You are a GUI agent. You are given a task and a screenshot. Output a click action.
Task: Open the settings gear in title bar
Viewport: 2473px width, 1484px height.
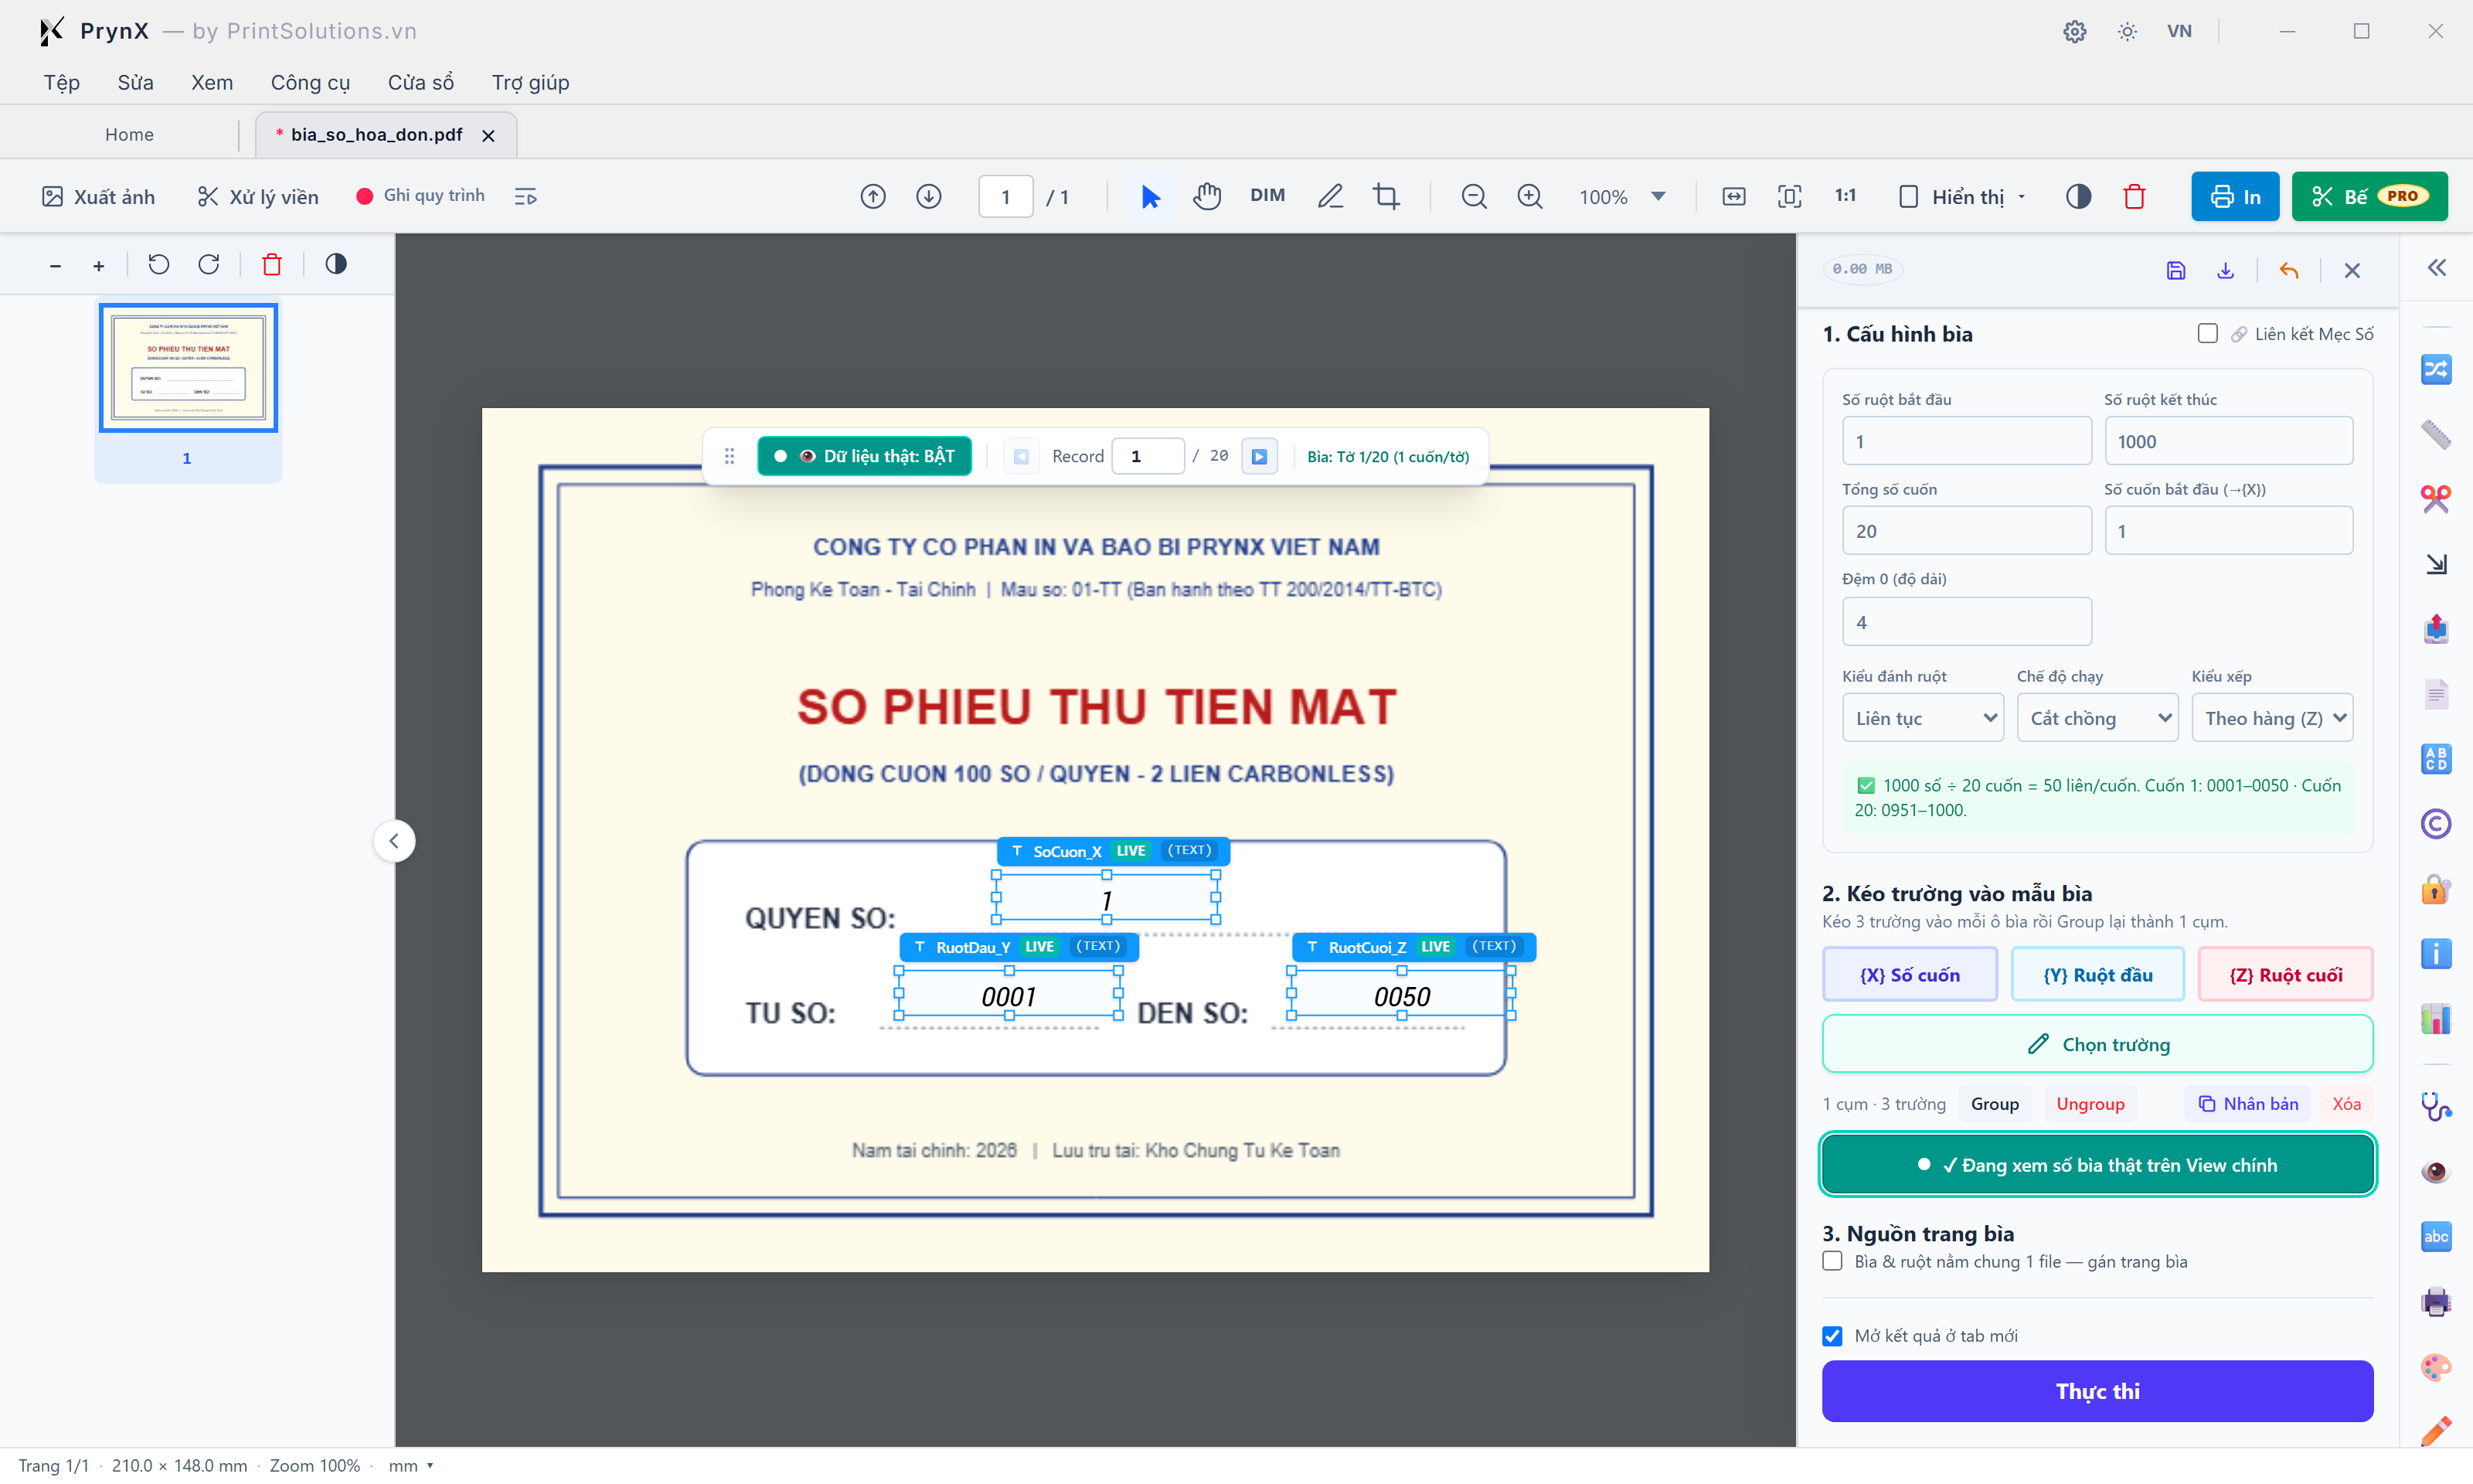tap(2074, 31)
